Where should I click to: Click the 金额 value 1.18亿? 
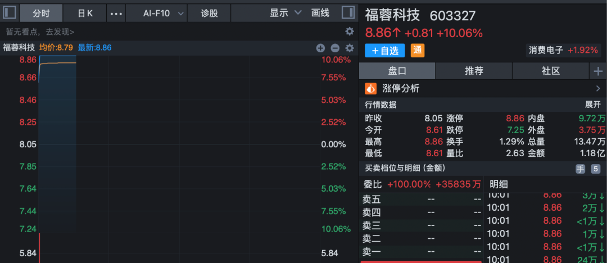click(592, 153)
